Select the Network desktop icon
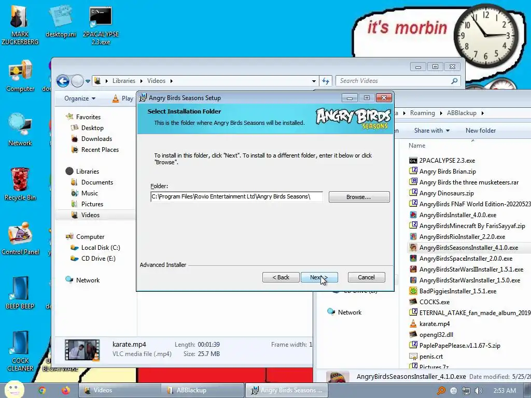 [x=20, y=130]
